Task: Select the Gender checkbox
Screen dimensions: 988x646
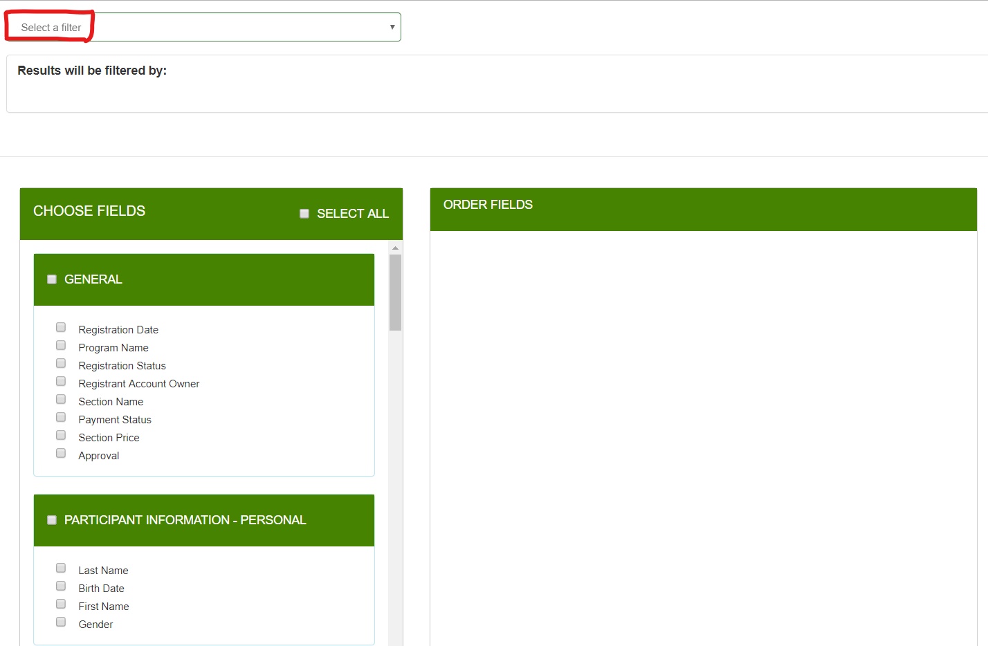Action: tap(60, 621)
